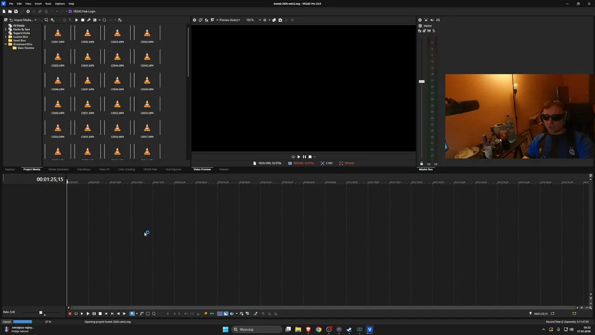Image resolution: width=595 pixels, height=335 pixels.
Task: Adjust the playback Rate slider
Action: tap(40, 313)
